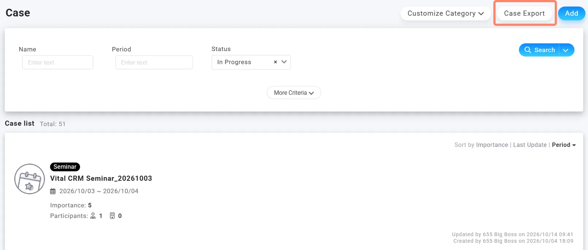Focus the Name text field
The image size is (588, 250).
(58, 62)
